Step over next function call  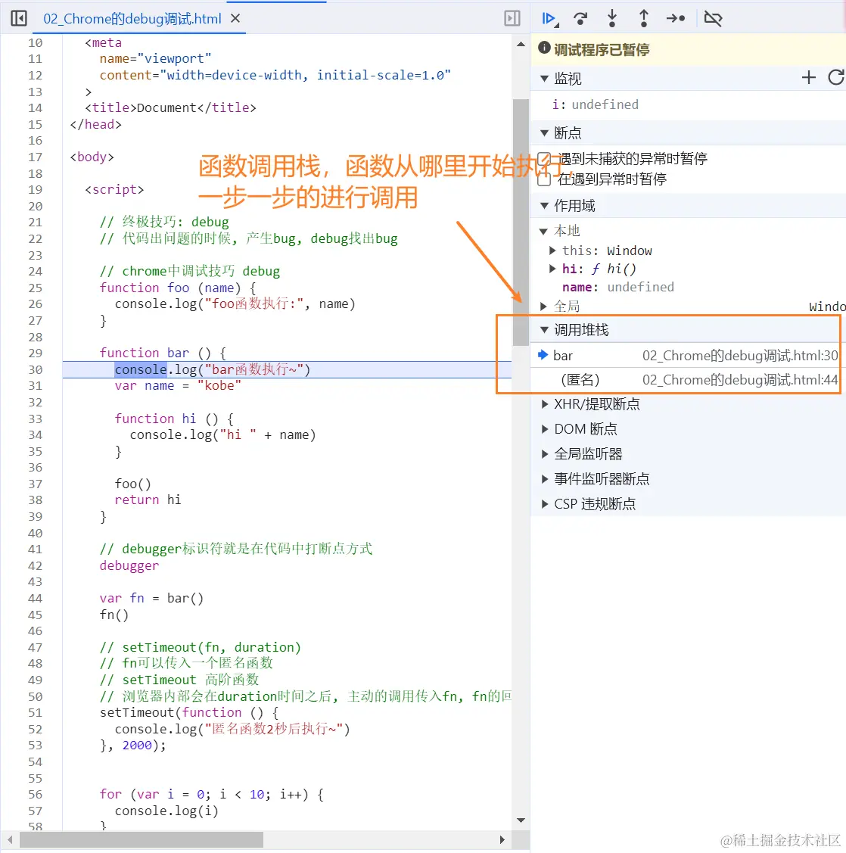tap(580, 18)
